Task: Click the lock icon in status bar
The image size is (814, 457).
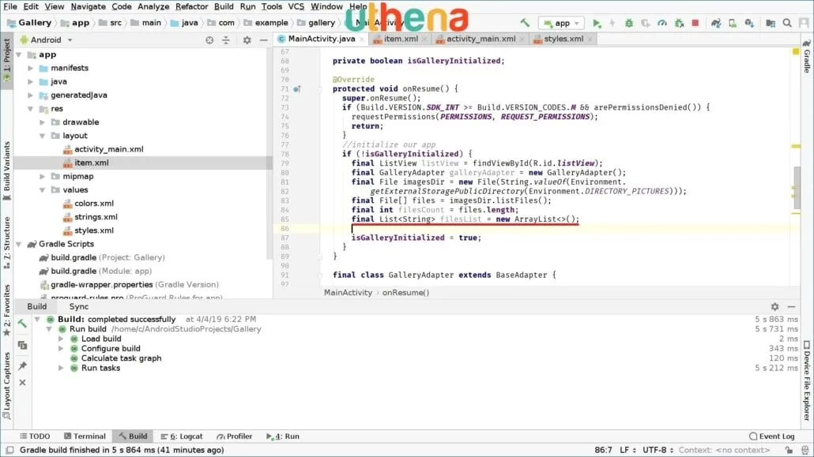Action: pos(789,450)
